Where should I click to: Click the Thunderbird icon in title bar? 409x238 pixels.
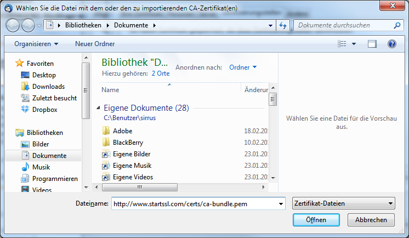tap(9, 8)
